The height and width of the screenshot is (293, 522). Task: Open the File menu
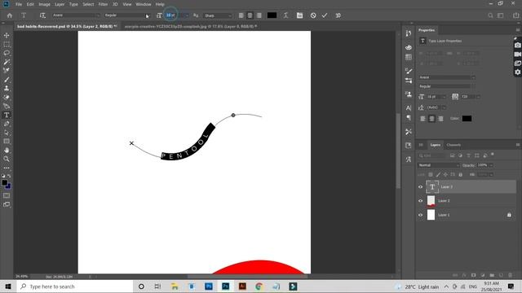19,4
